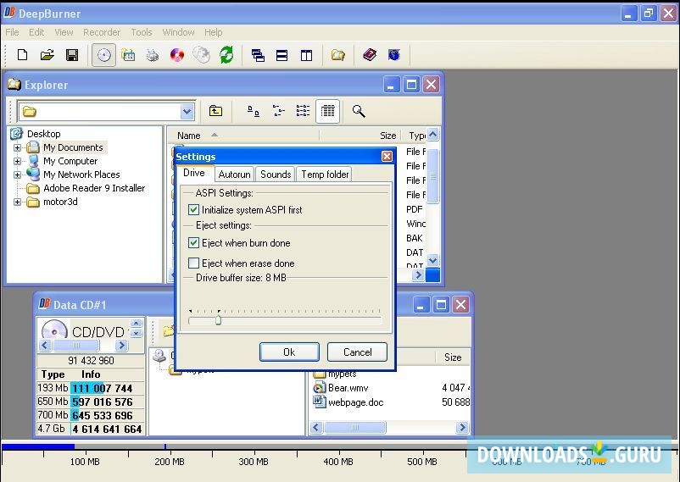Click Explorer file list scroll down arrow
This screenshot has height=482, width=680.
tap(432, 261)
